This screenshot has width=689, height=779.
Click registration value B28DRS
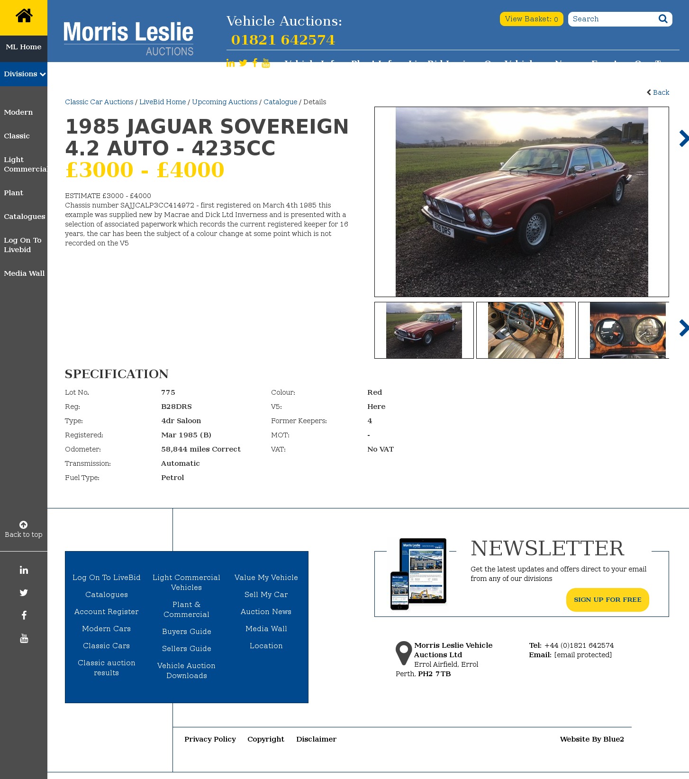[176, 407]
